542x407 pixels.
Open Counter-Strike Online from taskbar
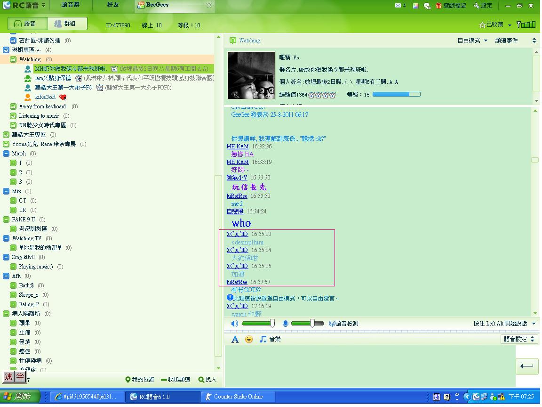(x=234, y=397)
